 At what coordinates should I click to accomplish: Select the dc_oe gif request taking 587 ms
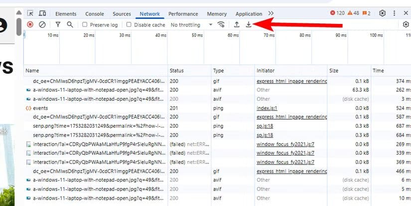[217, 117]
